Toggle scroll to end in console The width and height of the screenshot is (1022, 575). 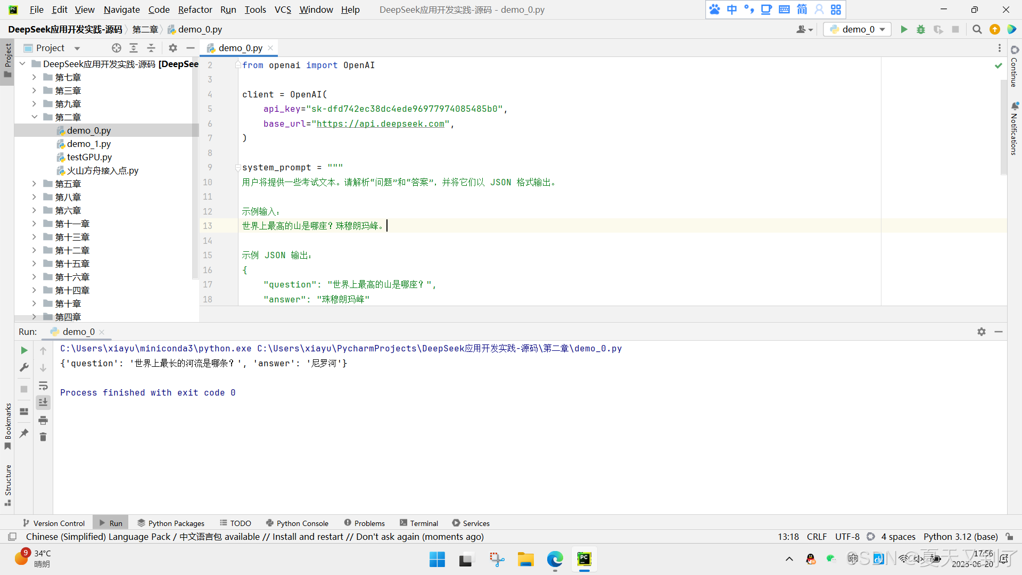(x=43, y=402)
